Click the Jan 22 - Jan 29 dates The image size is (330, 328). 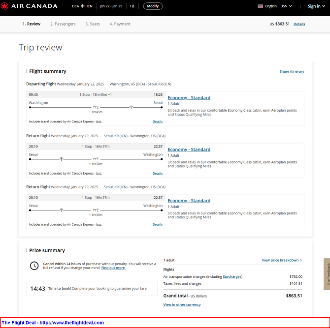[111, 6]
